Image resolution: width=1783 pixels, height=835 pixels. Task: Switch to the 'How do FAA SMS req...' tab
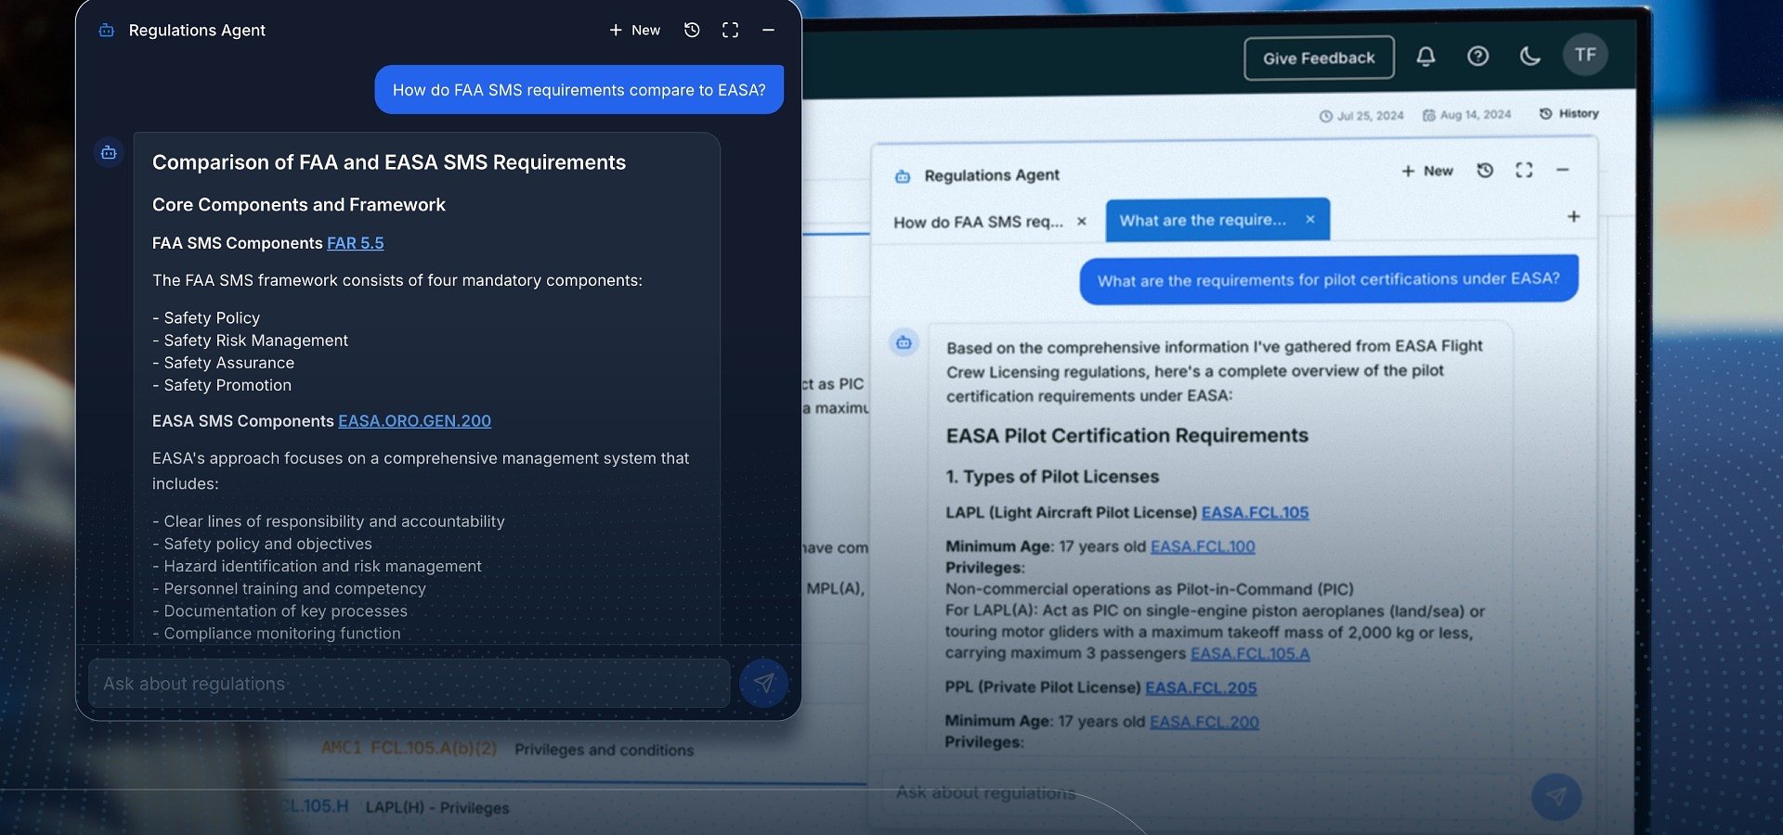click(978, 222)
